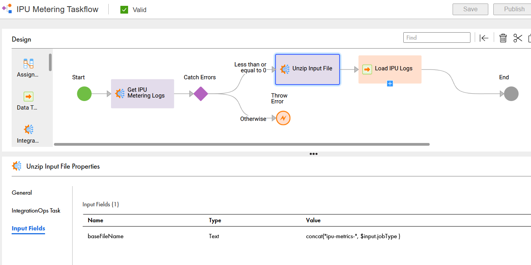Select the Data Task icon in palette
The width and height of the screenshot is (531, 265).
click(x=28, y=96)
